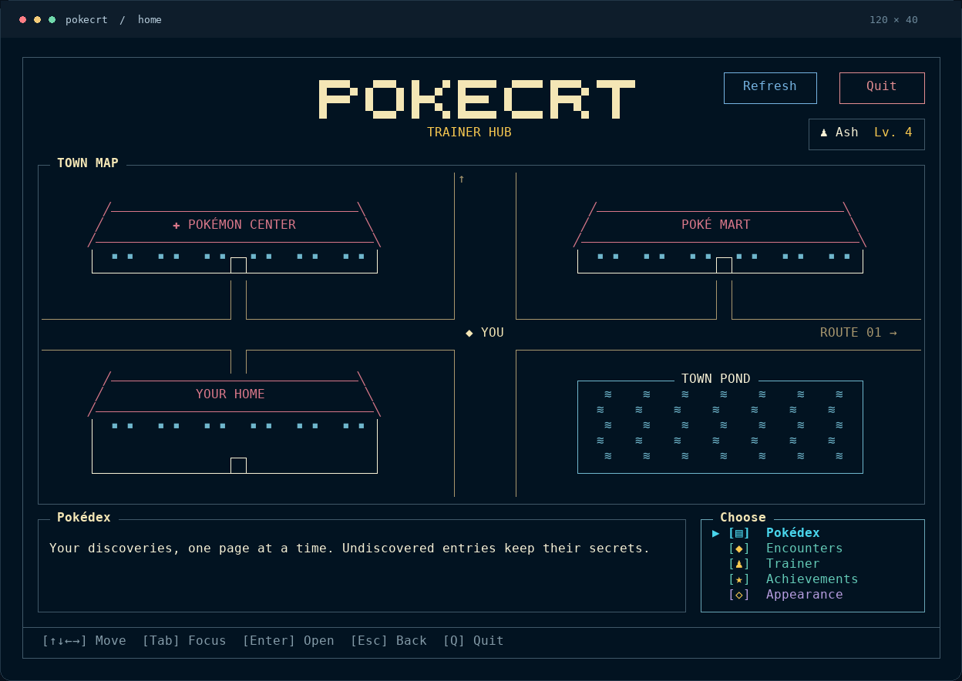This screenshot has height=681, width=962.
Task: Click the [Enter] Open hint
Action: click(x=288, y=641)
